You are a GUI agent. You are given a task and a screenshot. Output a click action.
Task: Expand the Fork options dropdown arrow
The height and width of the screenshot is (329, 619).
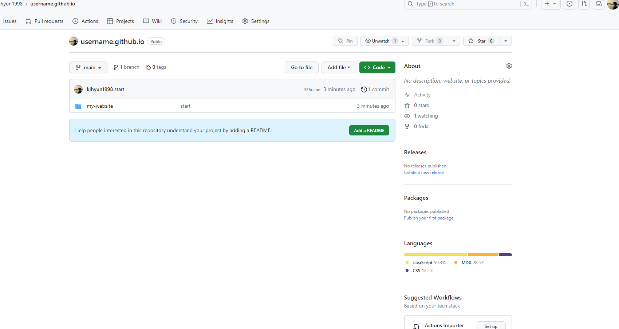tap(454, 41)
